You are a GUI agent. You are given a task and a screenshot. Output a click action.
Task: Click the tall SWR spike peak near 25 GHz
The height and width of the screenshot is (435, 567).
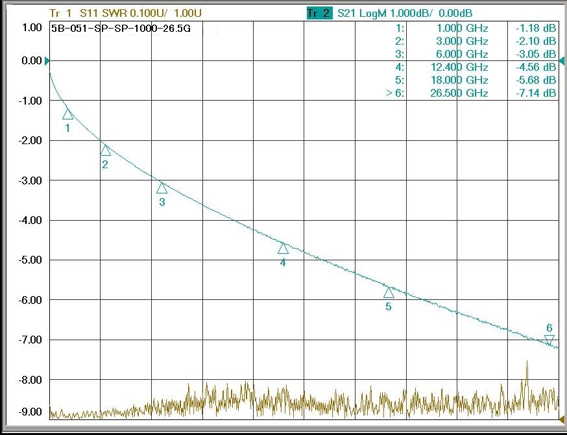pyautogui.click(x=527, y=362)
